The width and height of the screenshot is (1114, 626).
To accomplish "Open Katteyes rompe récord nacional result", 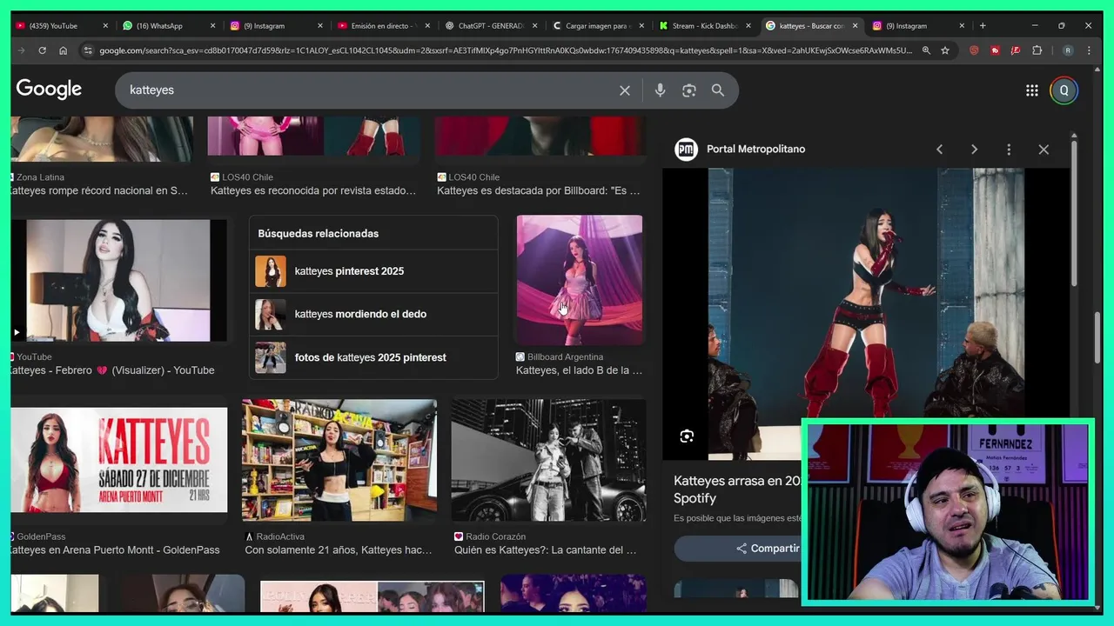I will tap(99, 190).
